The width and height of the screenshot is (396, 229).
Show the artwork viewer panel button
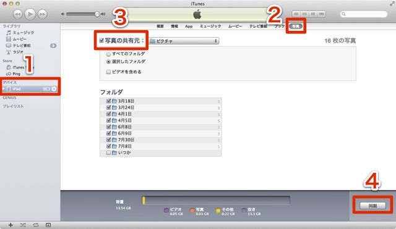click(48, 225)
